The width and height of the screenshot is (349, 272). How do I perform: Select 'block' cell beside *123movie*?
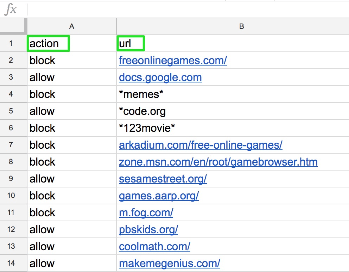pos(72,128)
